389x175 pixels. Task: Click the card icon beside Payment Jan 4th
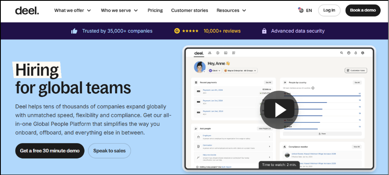point(198,92)
